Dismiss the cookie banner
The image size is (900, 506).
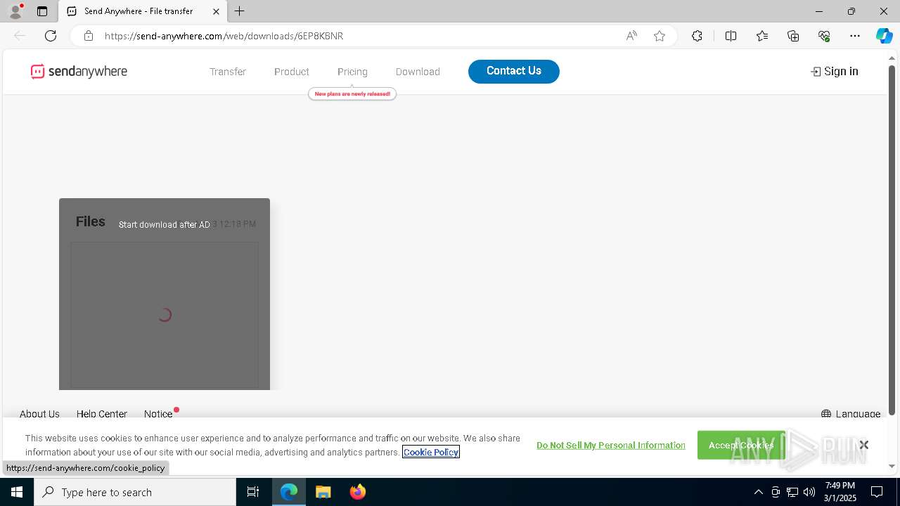863,445
